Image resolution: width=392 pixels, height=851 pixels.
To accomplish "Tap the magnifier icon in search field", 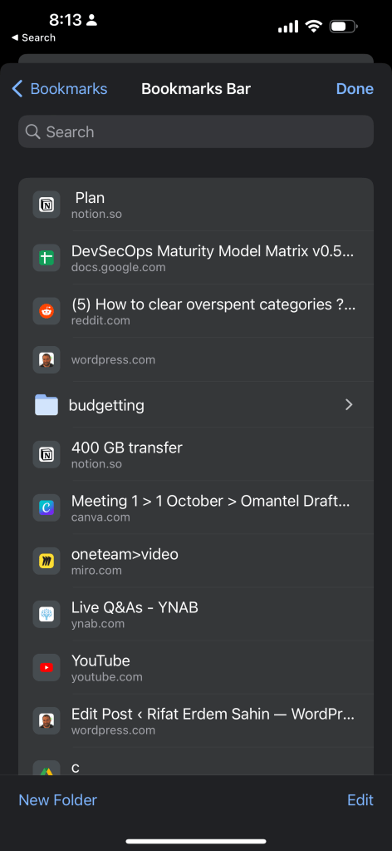I will [x=33, y=131].
